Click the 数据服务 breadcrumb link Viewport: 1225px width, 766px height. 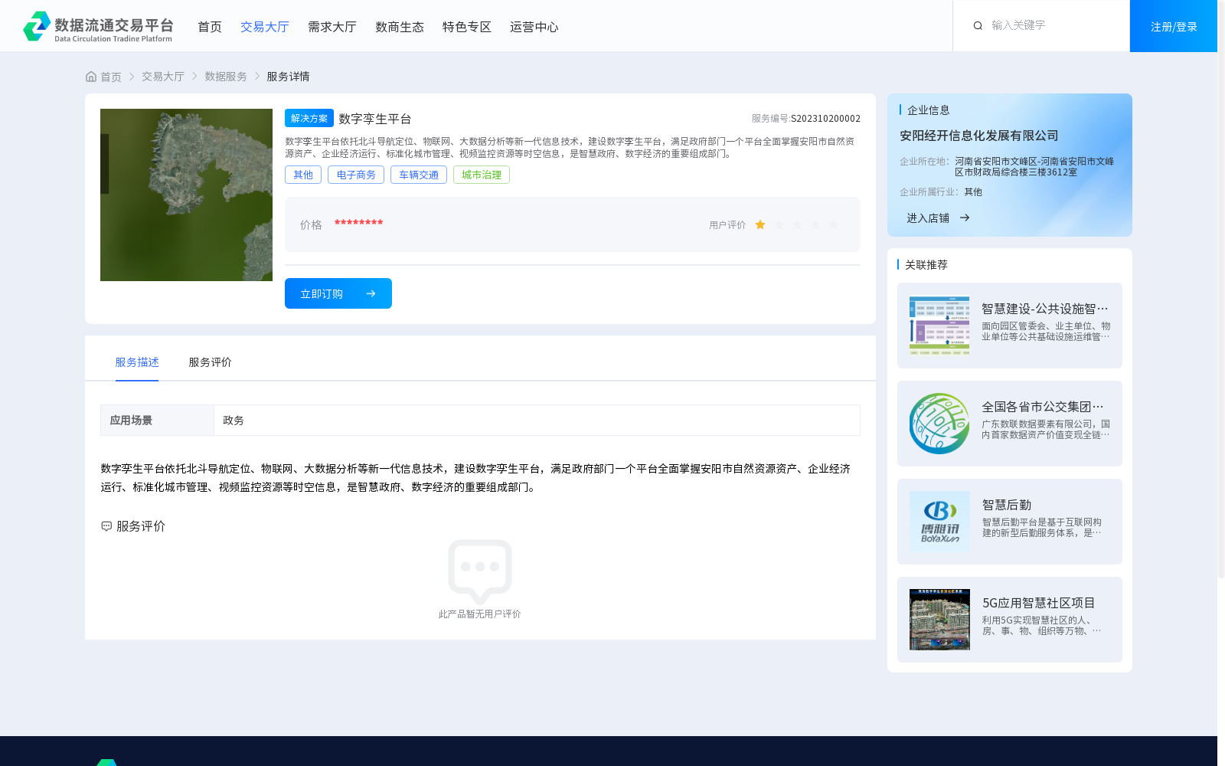226,77
